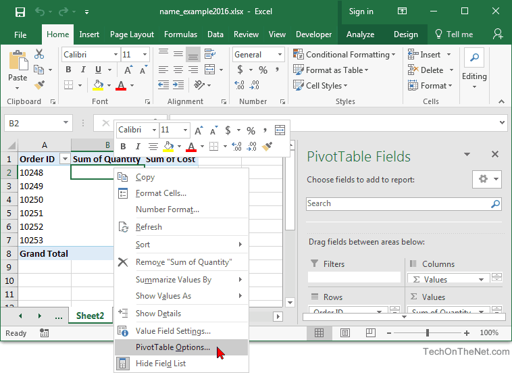The height and width of the screenshot is (373, 512).
Task: Apply red font color in ribbon
Action: point(121,85)
